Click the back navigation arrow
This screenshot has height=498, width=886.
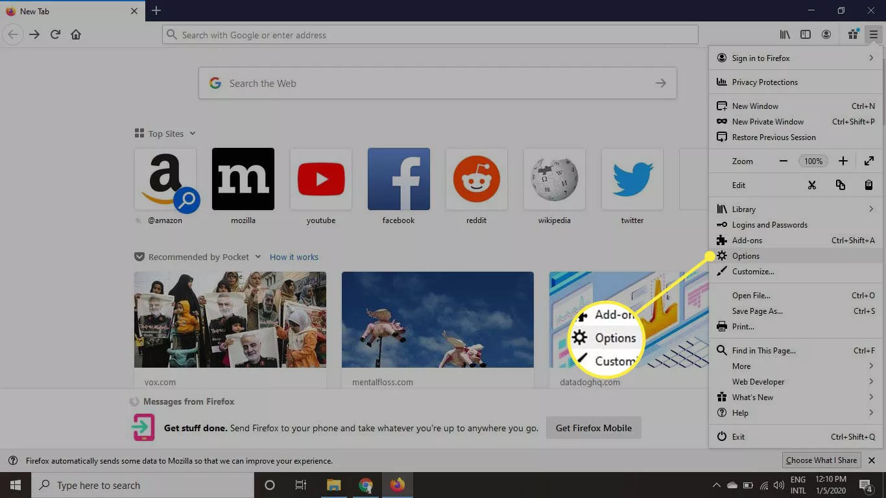tap(13, 34)
